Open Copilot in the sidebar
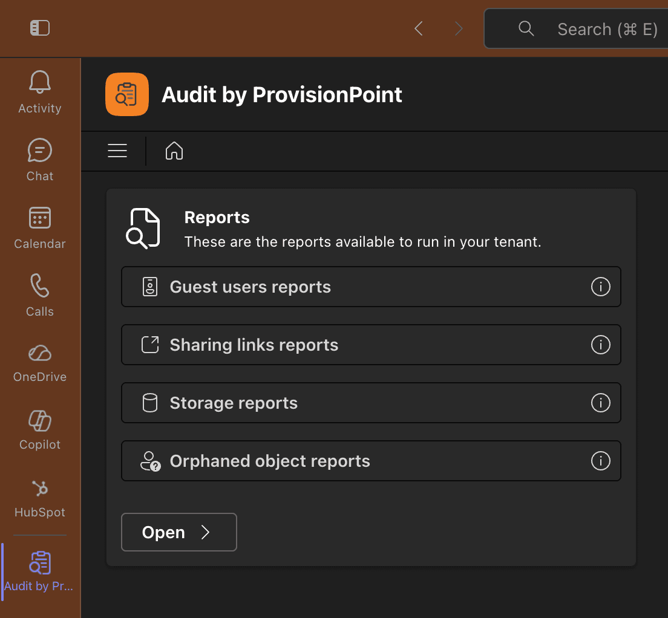668x618 pixels. coord(39,430)
